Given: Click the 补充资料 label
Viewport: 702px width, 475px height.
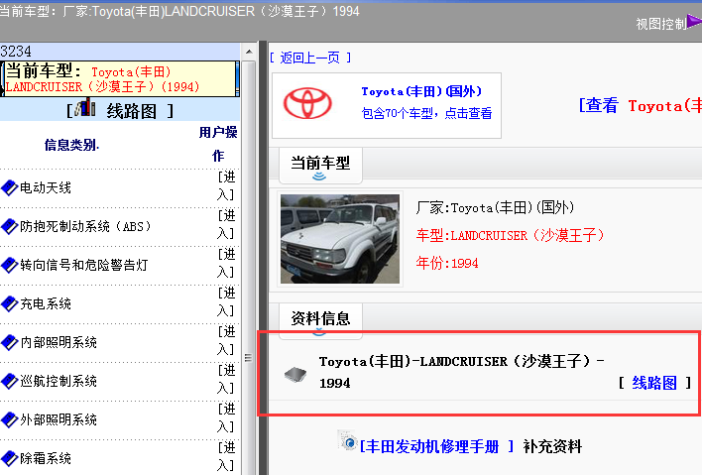Looking at the screenshot, I should tap(552, 446).
